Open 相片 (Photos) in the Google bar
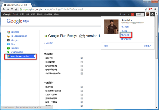The image size is (159, 110). pyautogui.click(x=33, y=14)
